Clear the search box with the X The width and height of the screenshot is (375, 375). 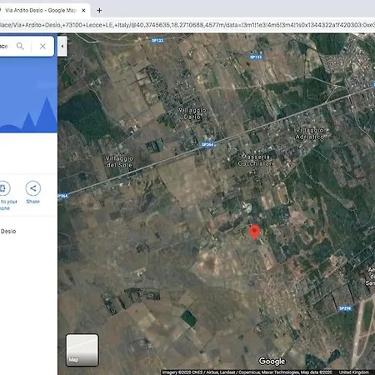tap(42, 47)
